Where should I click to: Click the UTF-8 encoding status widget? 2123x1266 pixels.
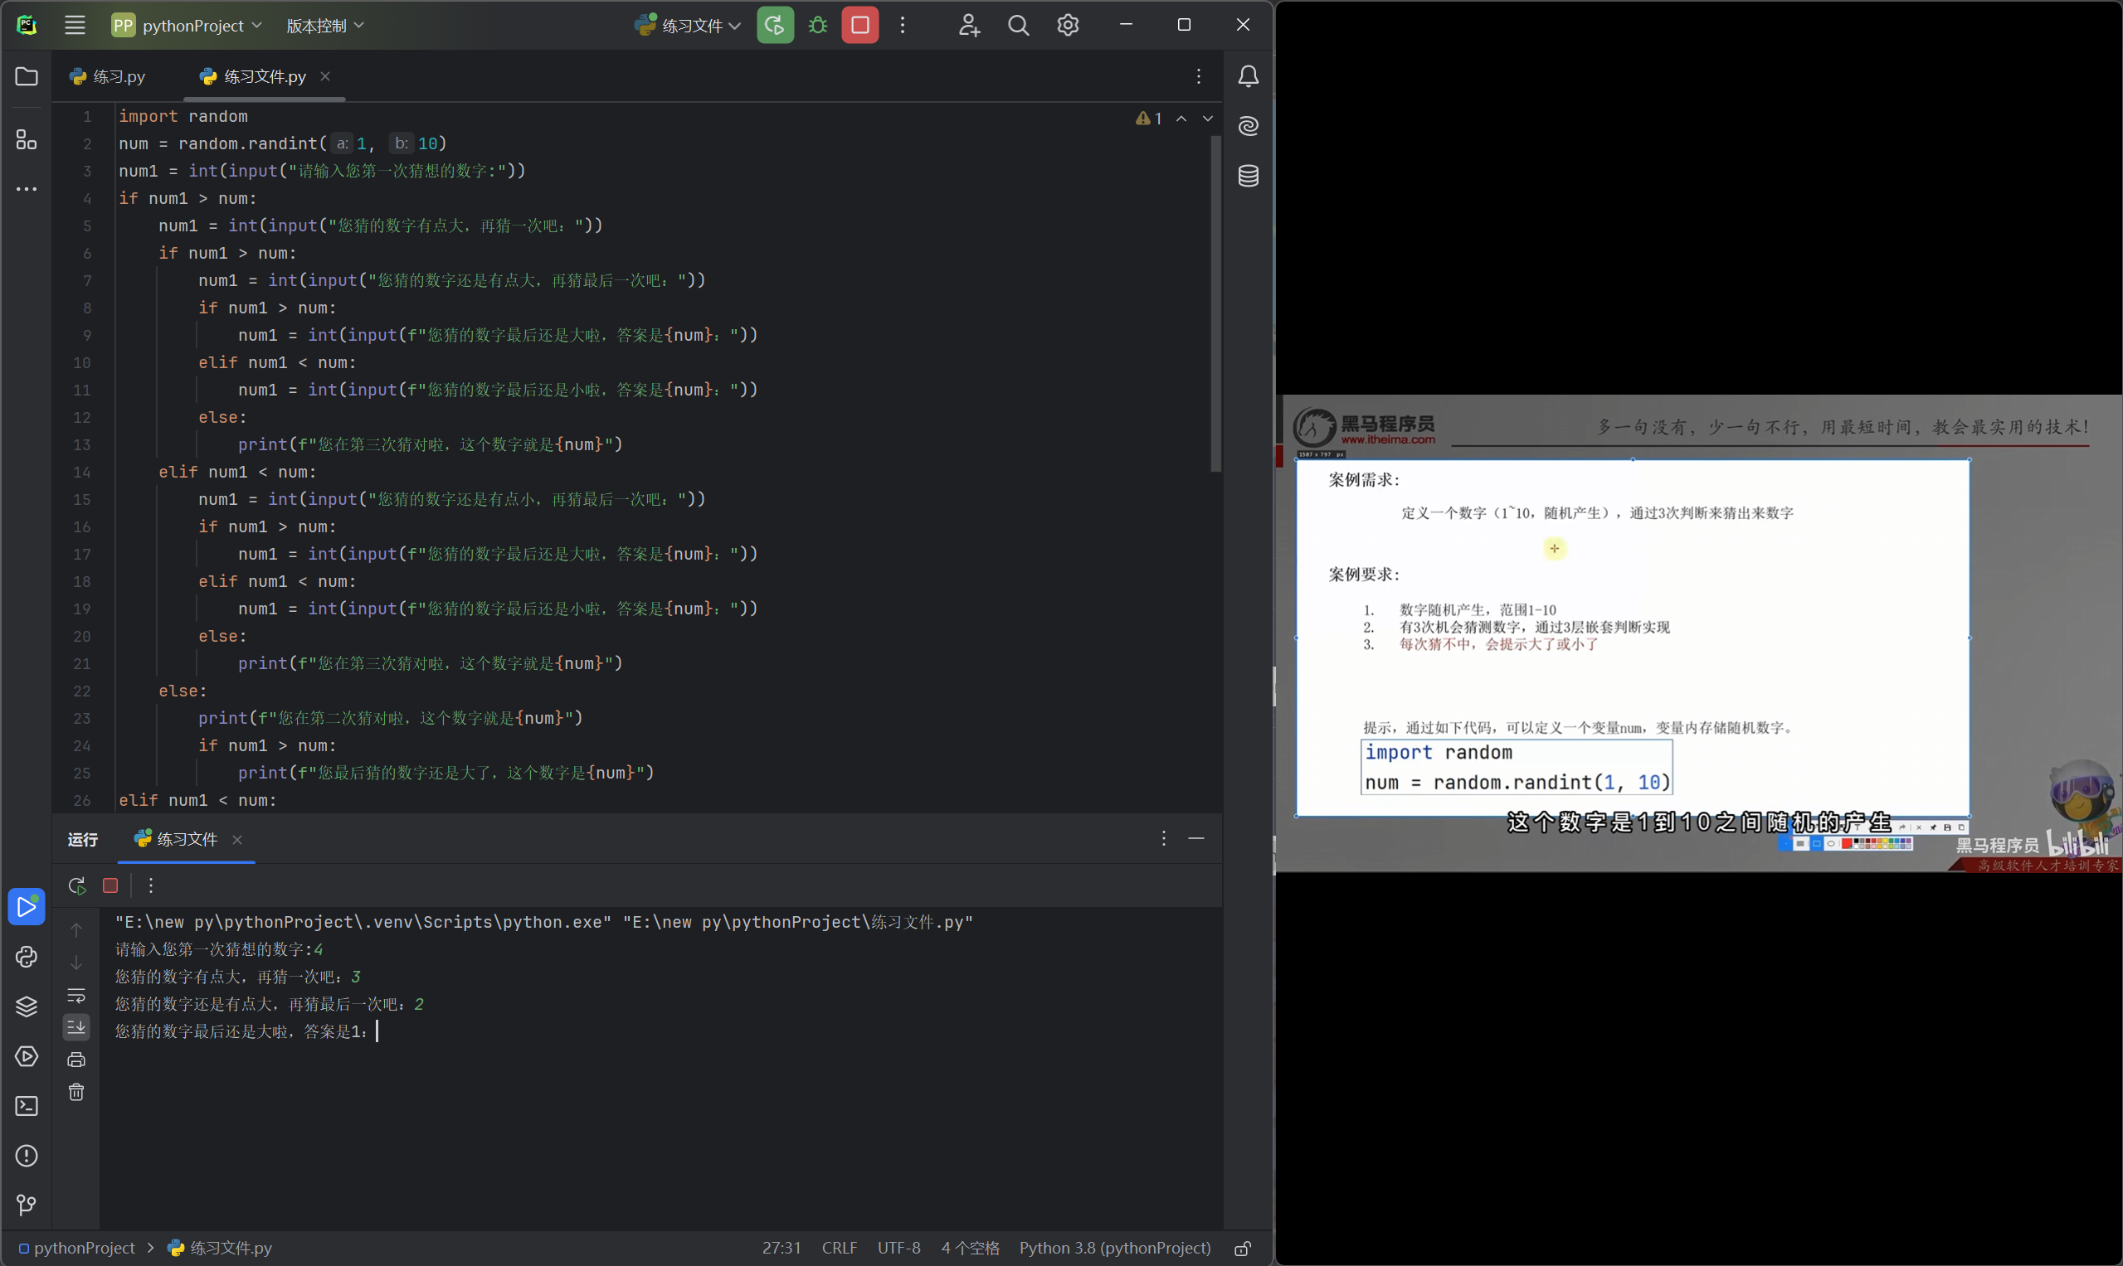point(898,1248)
